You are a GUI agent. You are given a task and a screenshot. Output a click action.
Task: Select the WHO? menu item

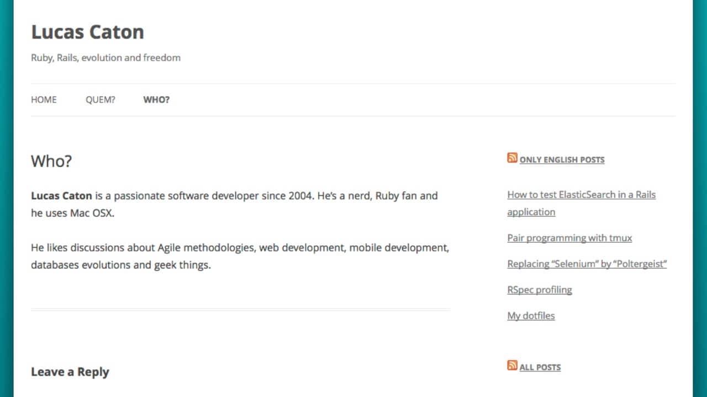pyautogui.click(x=156, y=100)
